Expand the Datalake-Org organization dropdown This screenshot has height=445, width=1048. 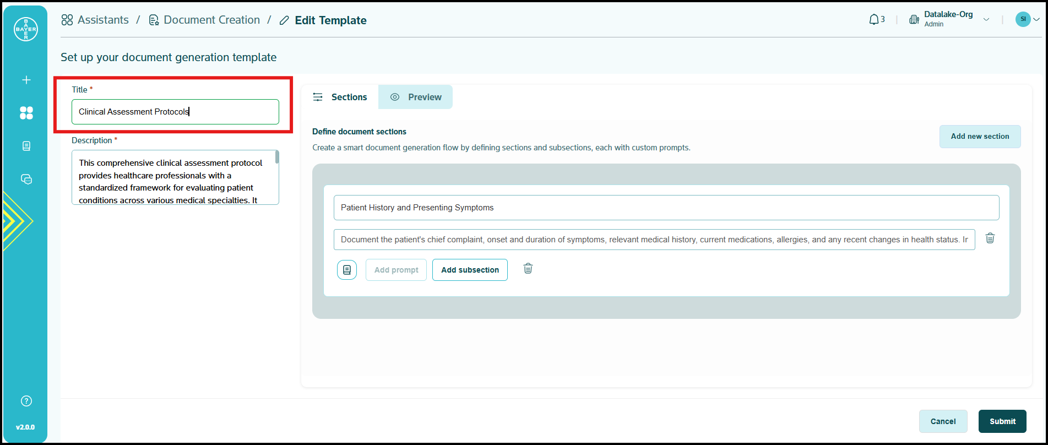click(986, 20)
